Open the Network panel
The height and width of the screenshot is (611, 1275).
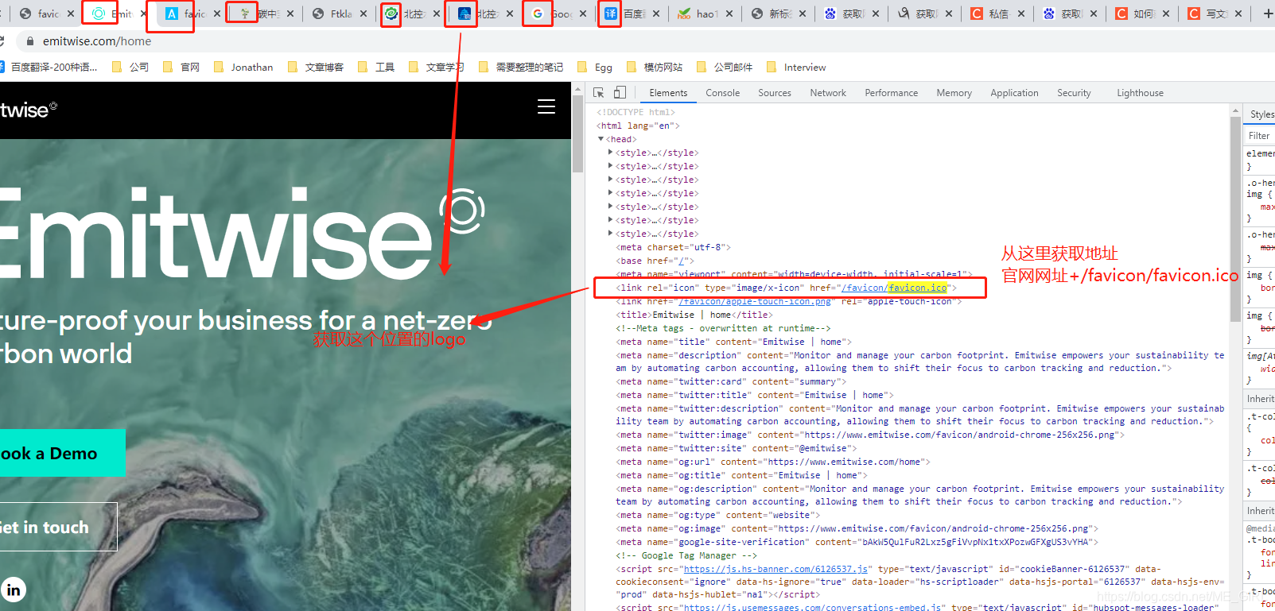click(x=828, y=93)
